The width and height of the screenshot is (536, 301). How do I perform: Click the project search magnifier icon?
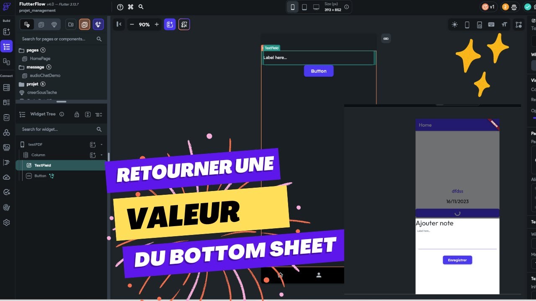141,7
